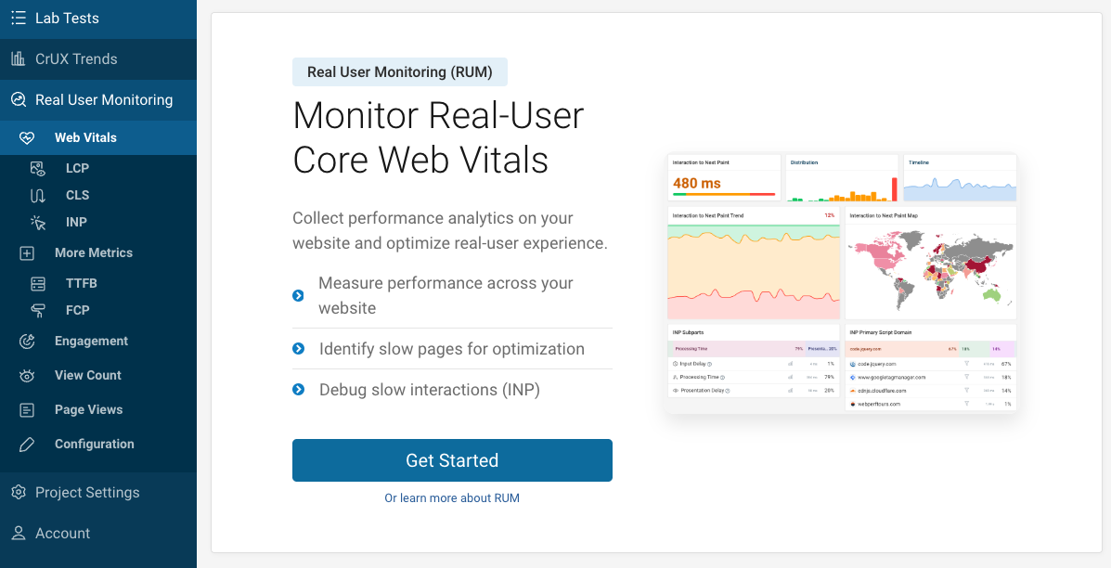Follow the 'Or learn more about RUM' link
Screen dimensions: 1111x568
pyautogui.click(x=452, y=498)
